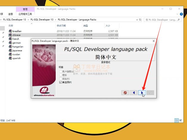This screenshot has width=187, height=140.
Task: Select the spanish file icon
Action: [x=10, y=58]
